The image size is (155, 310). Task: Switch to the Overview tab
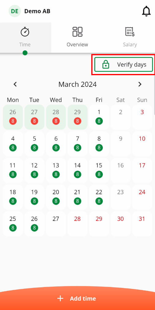coord(77,37)
